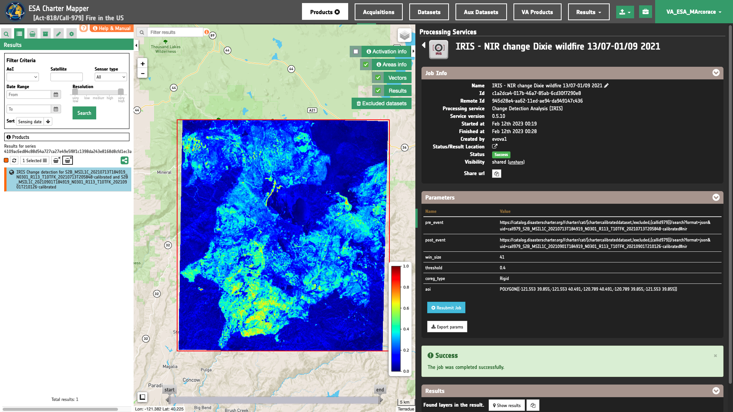733x412 pixels.
Task: Uncheck the Results layer checkbox
Action: coord(378,90)
